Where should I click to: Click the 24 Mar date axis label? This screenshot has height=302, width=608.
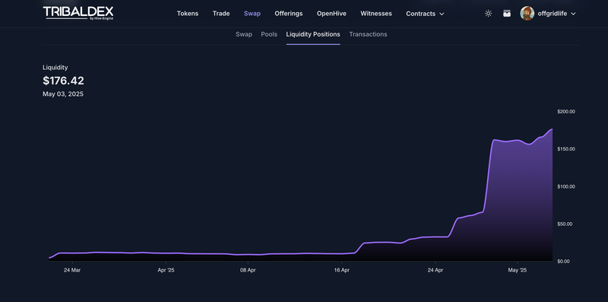pyautogui.click(x=72, y=270)
